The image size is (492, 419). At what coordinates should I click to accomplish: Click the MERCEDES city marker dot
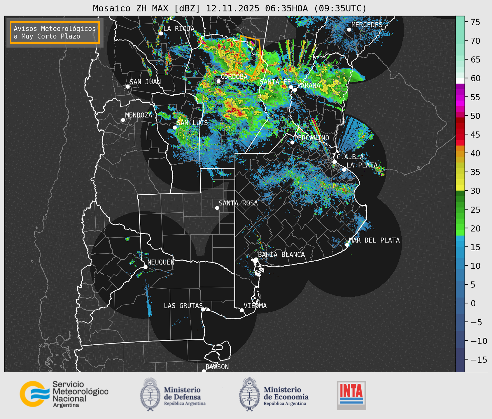349,30
